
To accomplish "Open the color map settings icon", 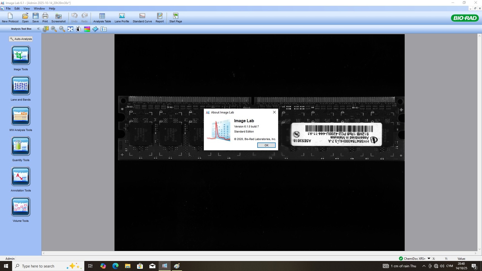I will coord(87,29).
